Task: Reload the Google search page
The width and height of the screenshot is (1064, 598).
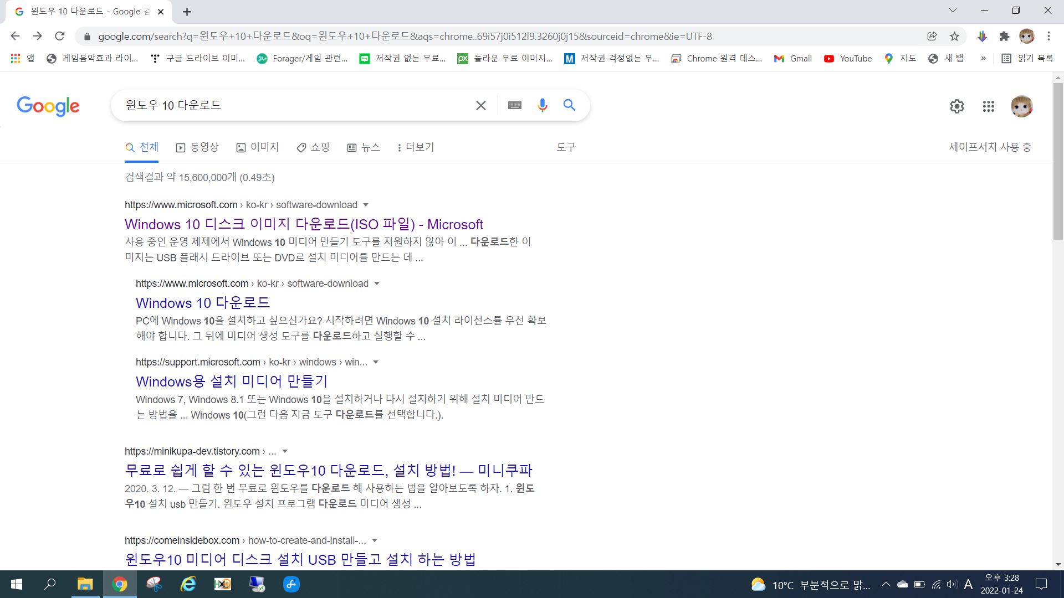Action: (60, 36)
